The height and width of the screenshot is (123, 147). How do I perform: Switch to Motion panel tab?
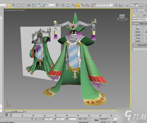(145, 10)
